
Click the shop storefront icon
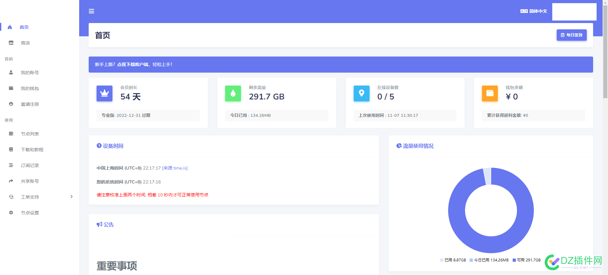point(11,43)
